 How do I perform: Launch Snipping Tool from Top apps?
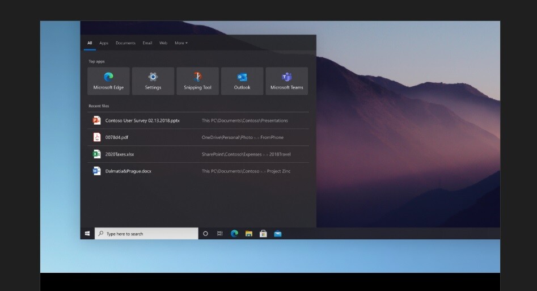[x=197, y=81]
